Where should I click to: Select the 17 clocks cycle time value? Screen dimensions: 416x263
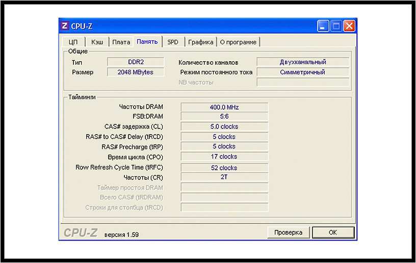224,156
